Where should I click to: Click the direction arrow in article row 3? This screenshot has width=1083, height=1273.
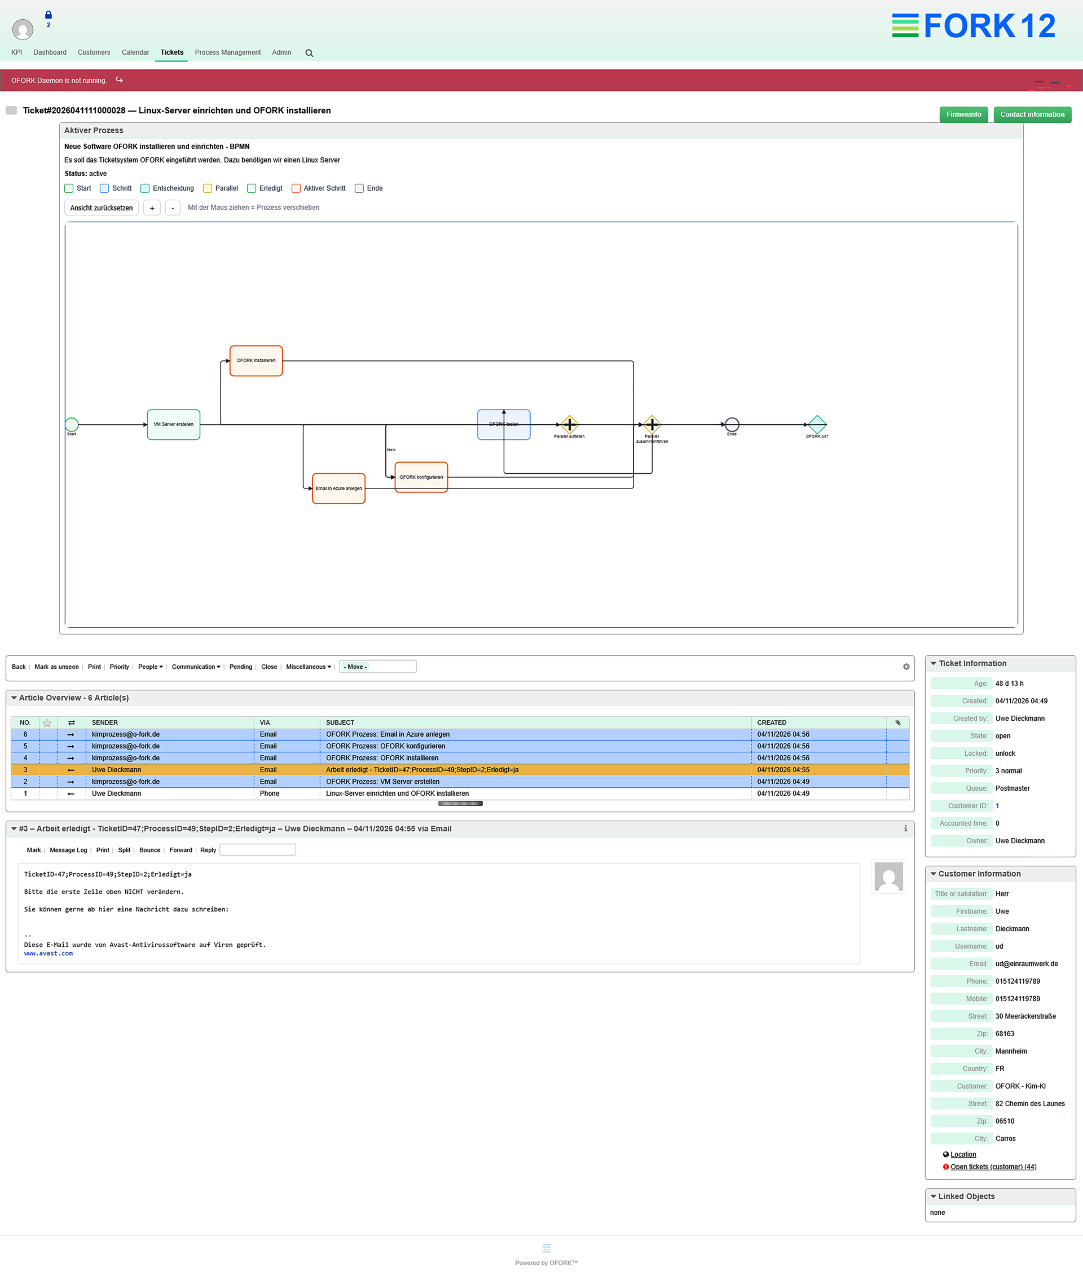pos(71,770)
